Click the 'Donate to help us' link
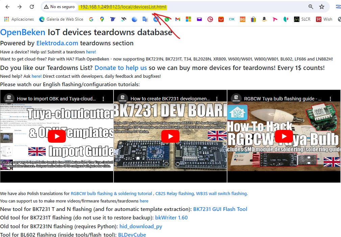This screenshot has width=341, height=237. 121,68
